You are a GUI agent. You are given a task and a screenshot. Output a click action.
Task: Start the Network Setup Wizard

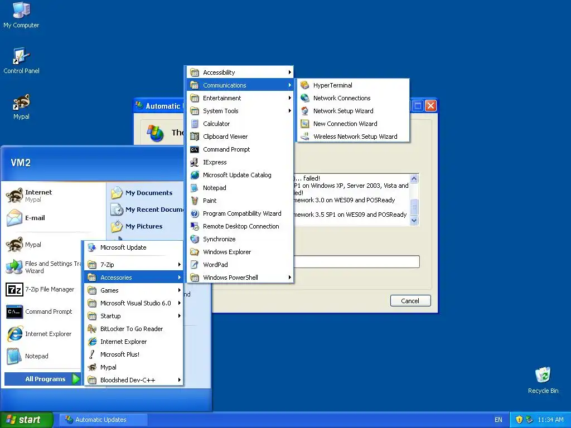pyautogui.click(x=353, y=111)
